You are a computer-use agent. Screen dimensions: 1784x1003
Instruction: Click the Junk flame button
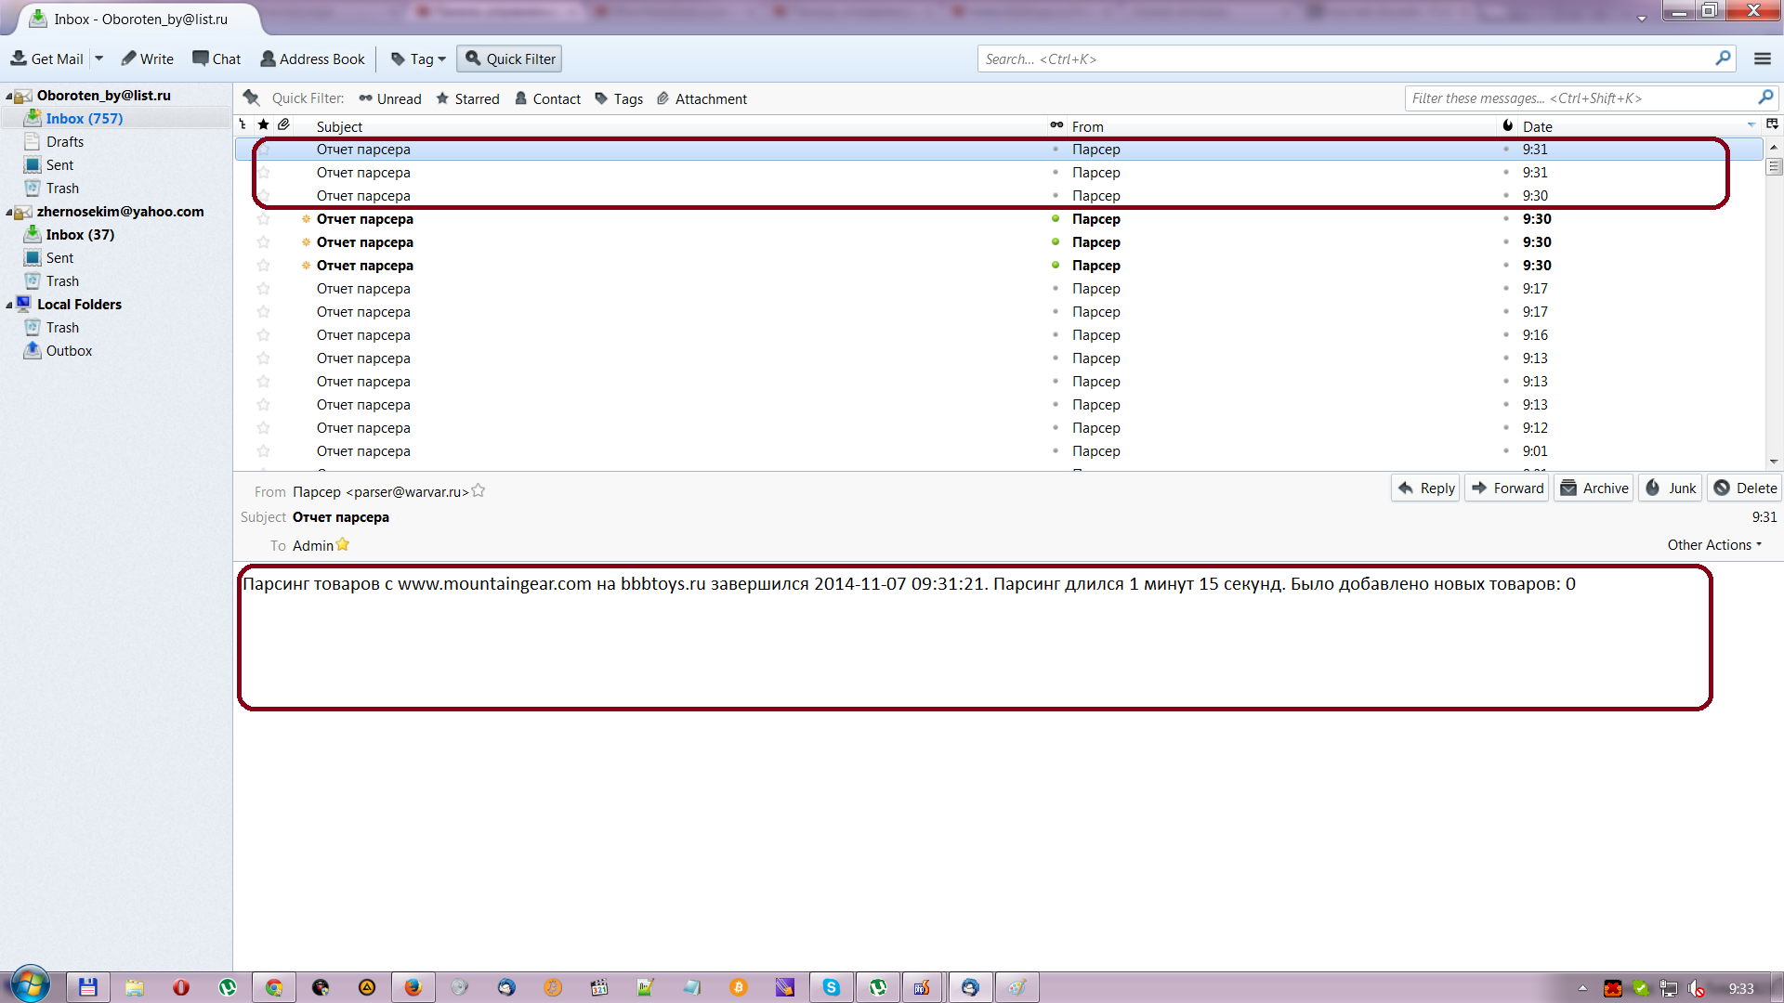1670,488
